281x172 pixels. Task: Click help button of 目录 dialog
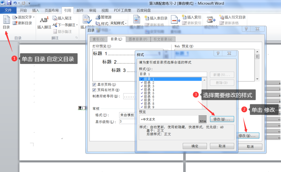click(x=246, y=29)
